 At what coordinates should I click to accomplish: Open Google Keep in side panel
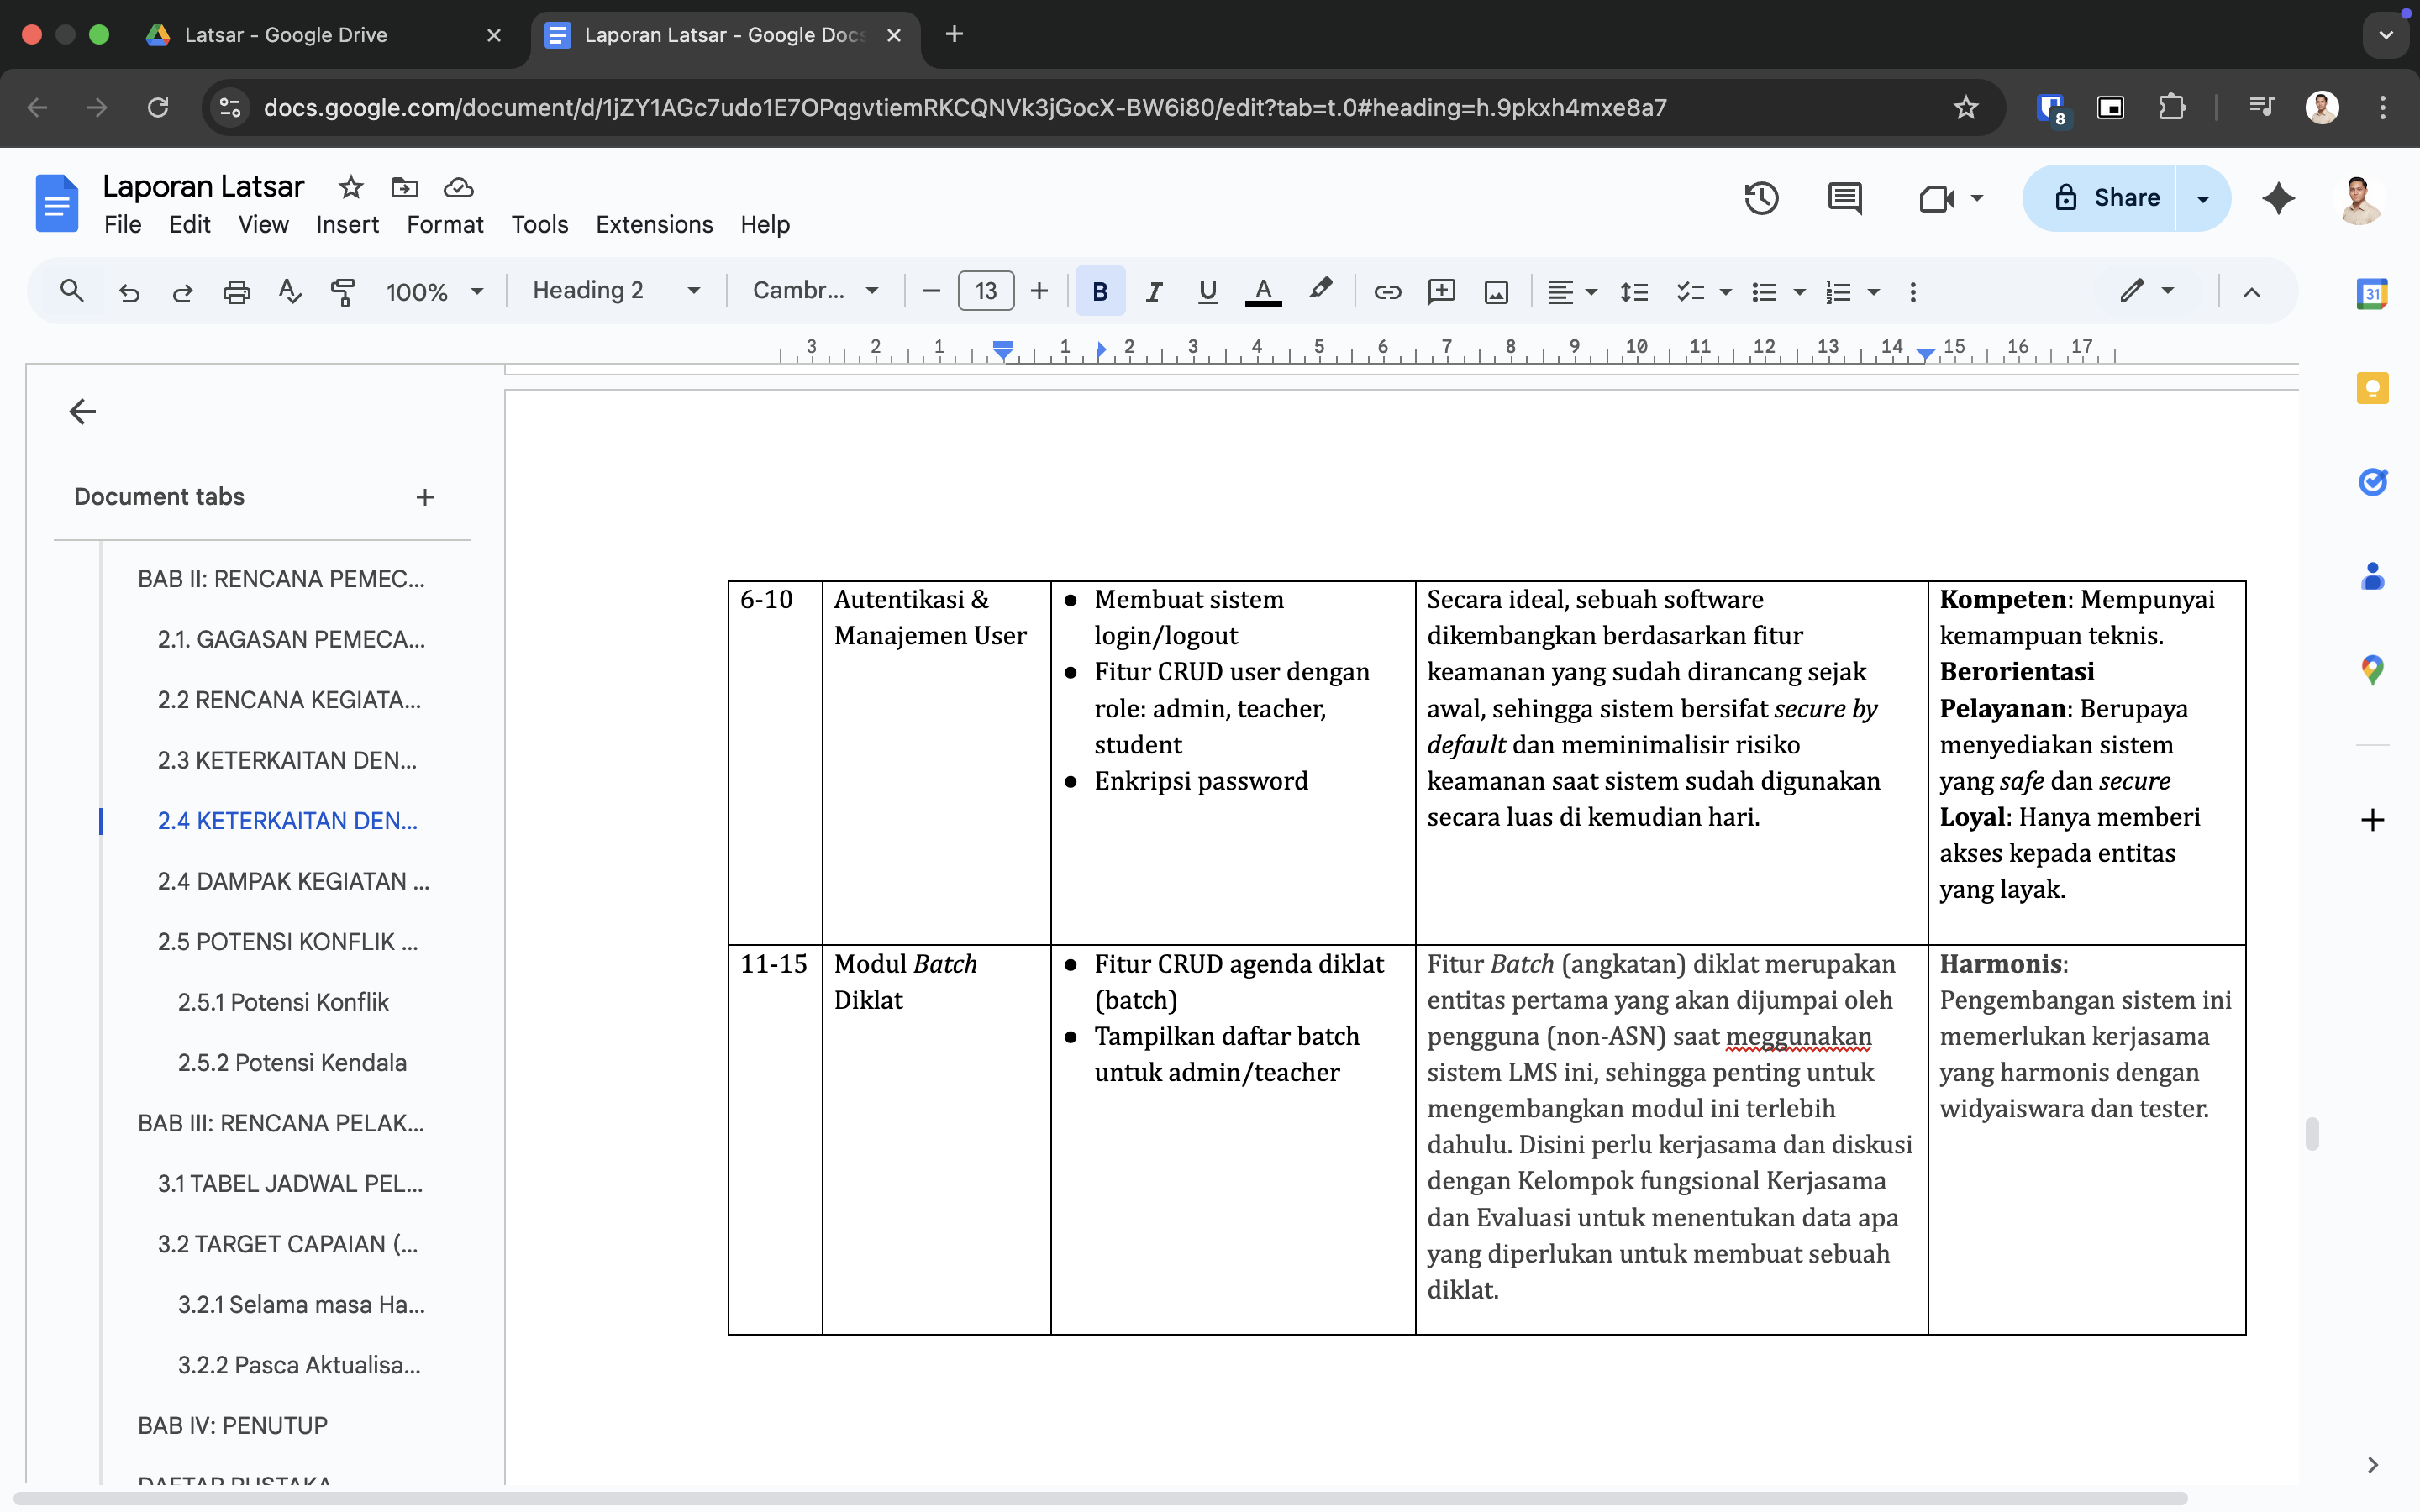pos(2372,388)
